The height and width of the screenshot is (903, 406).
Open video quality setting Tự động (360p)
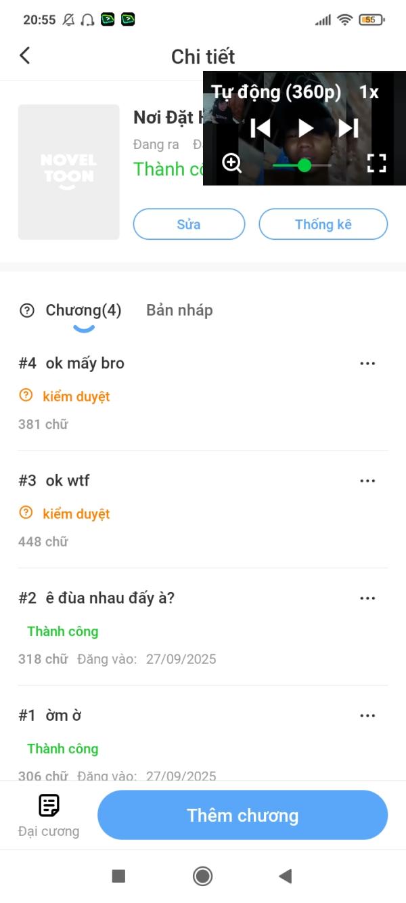tap(276, 92)
